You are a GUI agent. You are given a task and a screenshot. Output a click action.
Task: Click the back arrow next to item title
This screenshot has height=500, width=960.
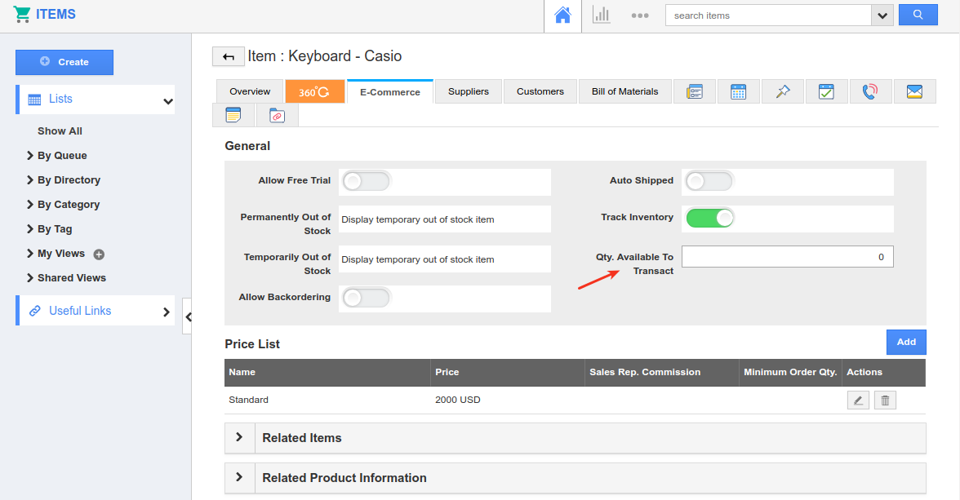tap(229, 56)
